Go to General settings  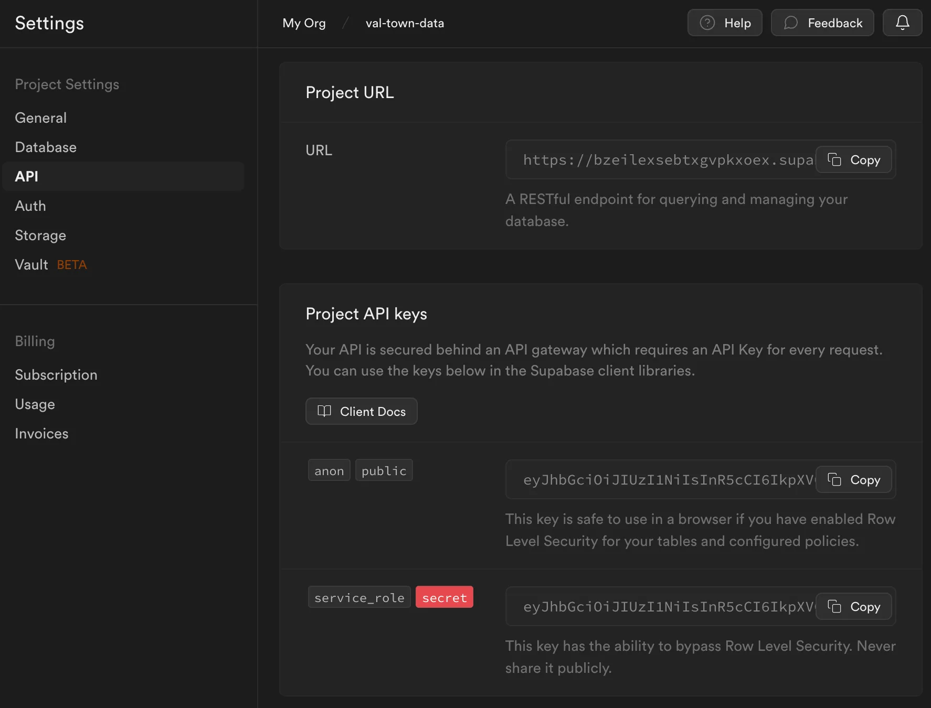pyautogui.click(x=41, y=117)
